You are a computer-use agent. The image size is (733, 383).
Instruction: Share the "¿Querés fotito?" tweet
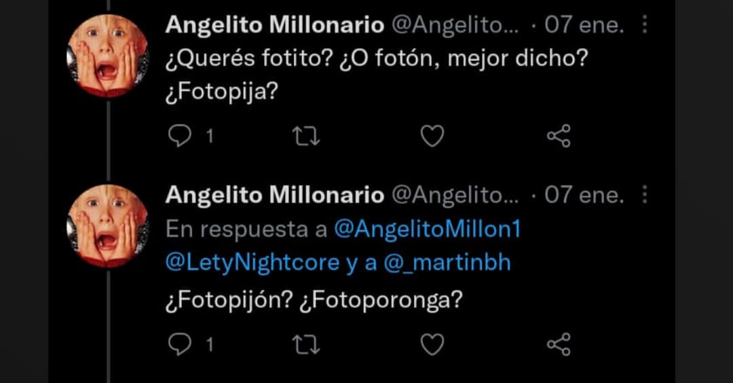[559, 137]
